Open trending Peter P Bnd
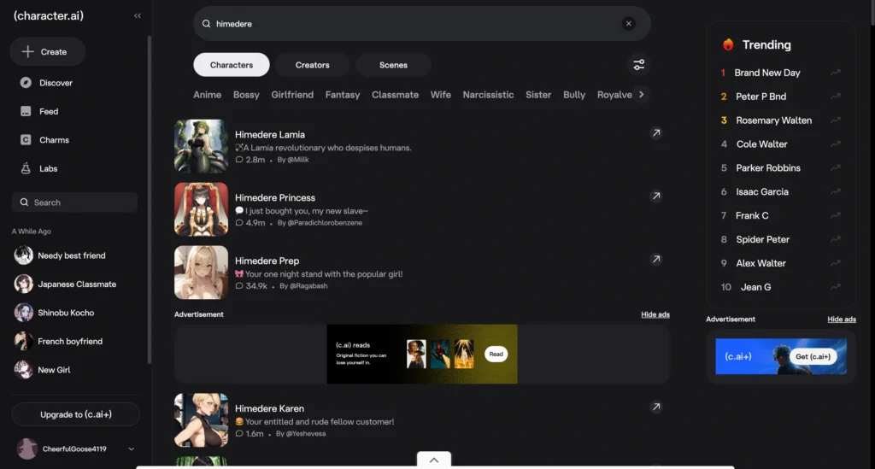 coord(761,97)
